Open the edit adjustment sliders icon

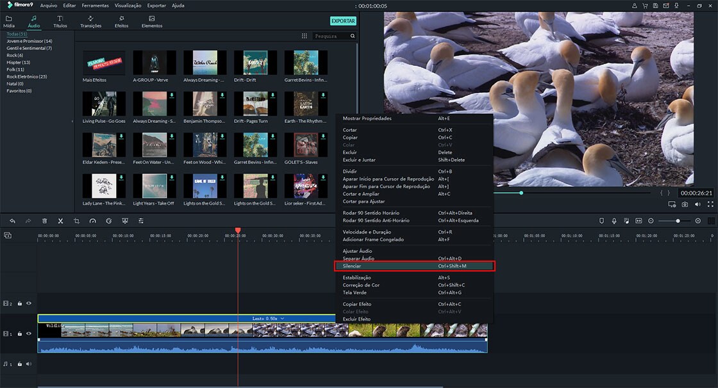141,221
